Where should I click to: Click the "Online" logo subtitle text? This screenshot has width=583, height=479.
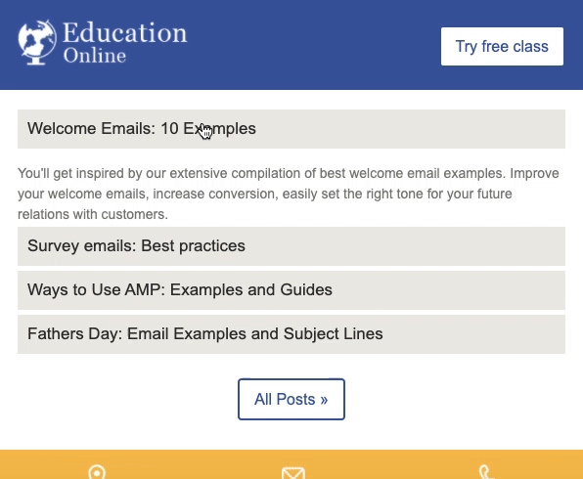(95, 56)
